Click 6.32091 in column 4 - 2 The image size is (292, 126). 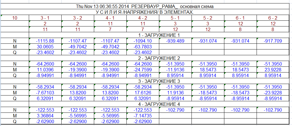[143, 98]
